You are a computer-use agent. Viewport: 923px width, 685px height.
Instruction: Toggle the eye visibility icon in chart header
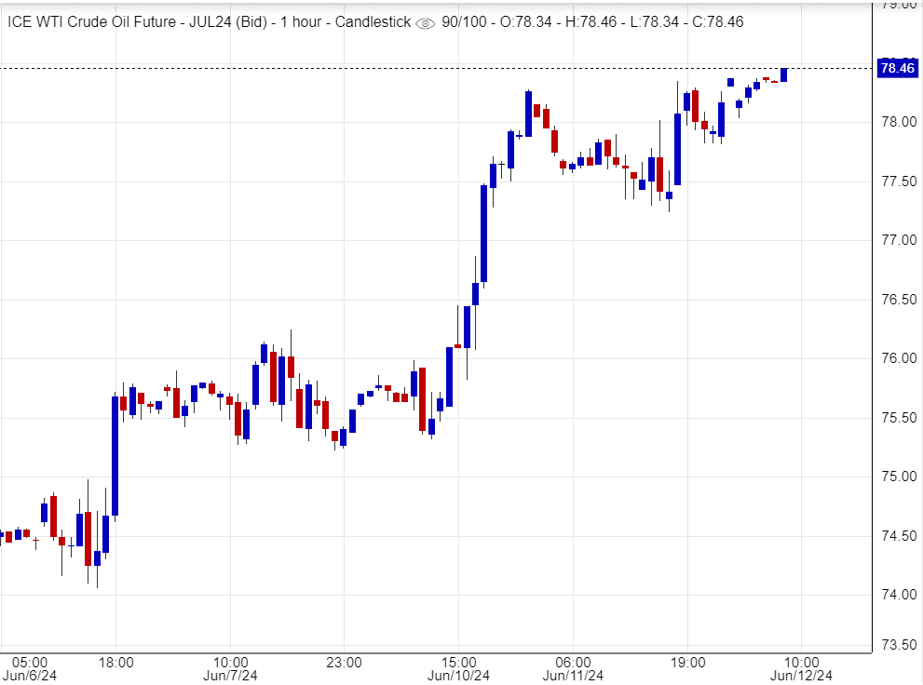point(425,22)
